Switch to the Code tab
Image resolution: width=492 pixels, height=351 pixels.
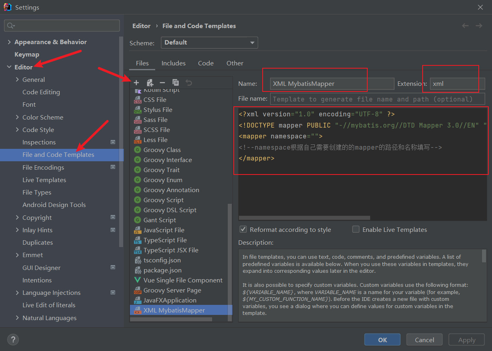point(206,63)
